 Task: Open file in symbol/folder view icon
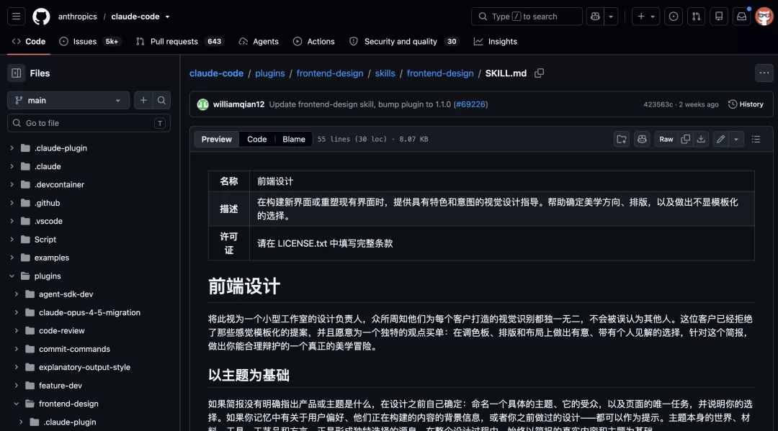[x=622, y=139]
